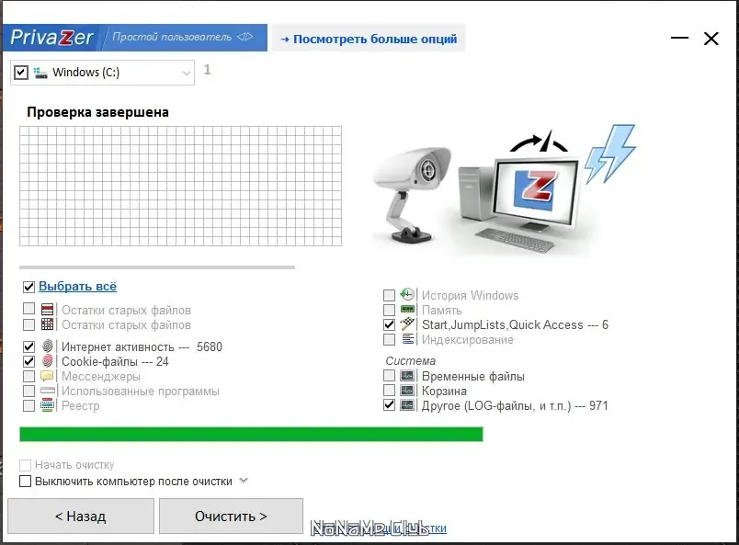Enable Выключить компьютер после очистки checkbox
739x545 pixels.
click(26, 482)
